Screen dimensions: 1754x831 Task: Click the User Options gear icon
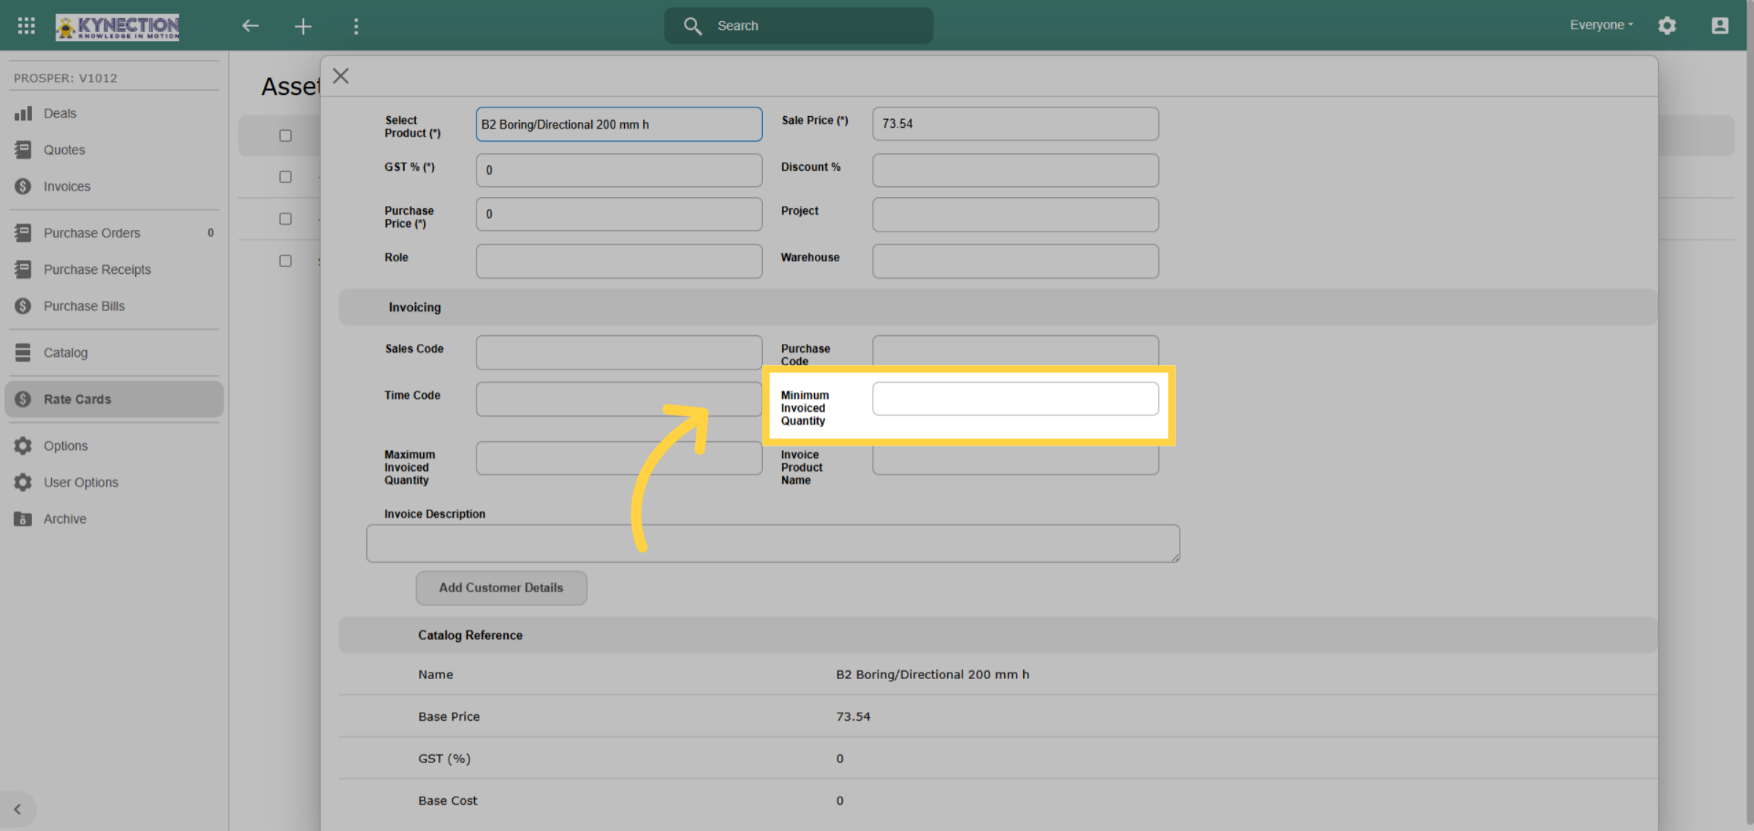tap(23, 483)
